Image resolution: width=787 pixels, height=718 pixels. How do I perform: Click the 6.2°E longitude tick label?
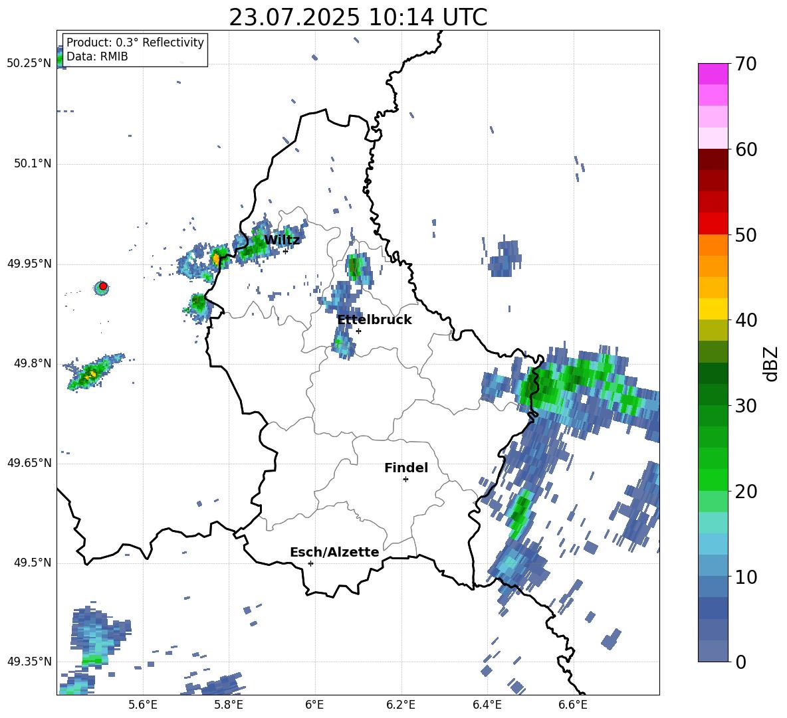[401, 705]
